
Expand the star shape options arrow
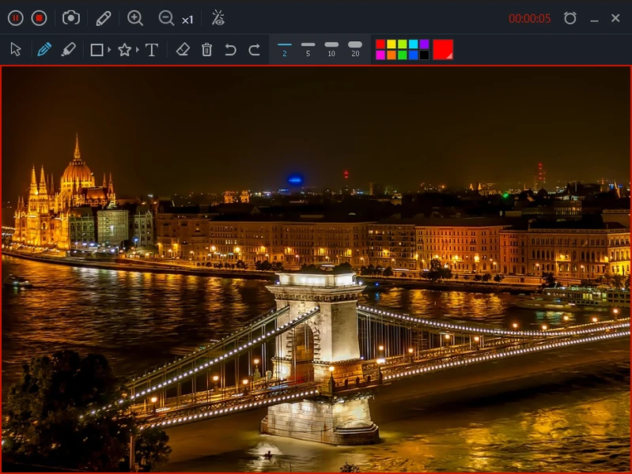tap(138, 50)
